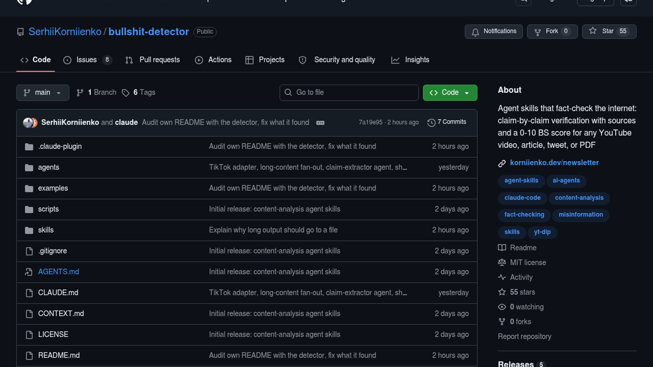Click the commit history clock icon
This screenshot has height=367, width=653.
pos(431,122)
